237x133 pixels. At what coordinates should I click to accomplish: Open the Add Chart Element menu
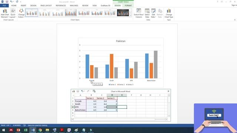(5, 13)
